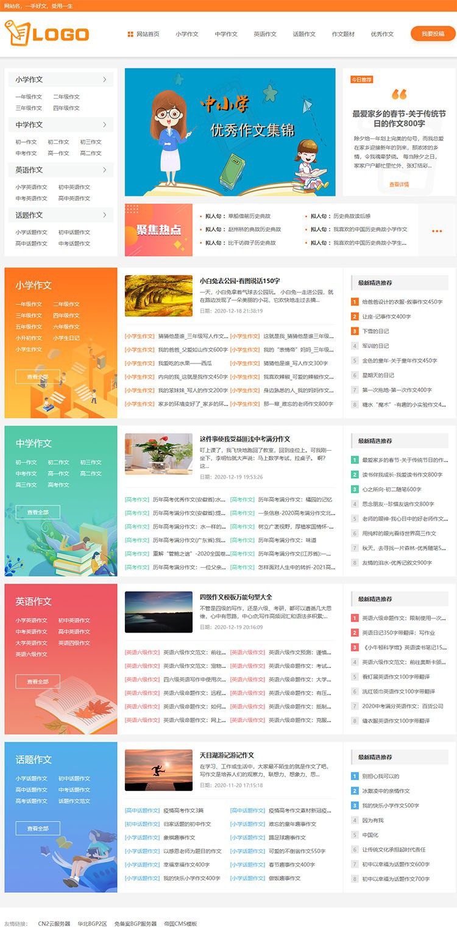Click footer link CN2云服务器
This screenshot has width=457, height=935.
pos(54,923)
